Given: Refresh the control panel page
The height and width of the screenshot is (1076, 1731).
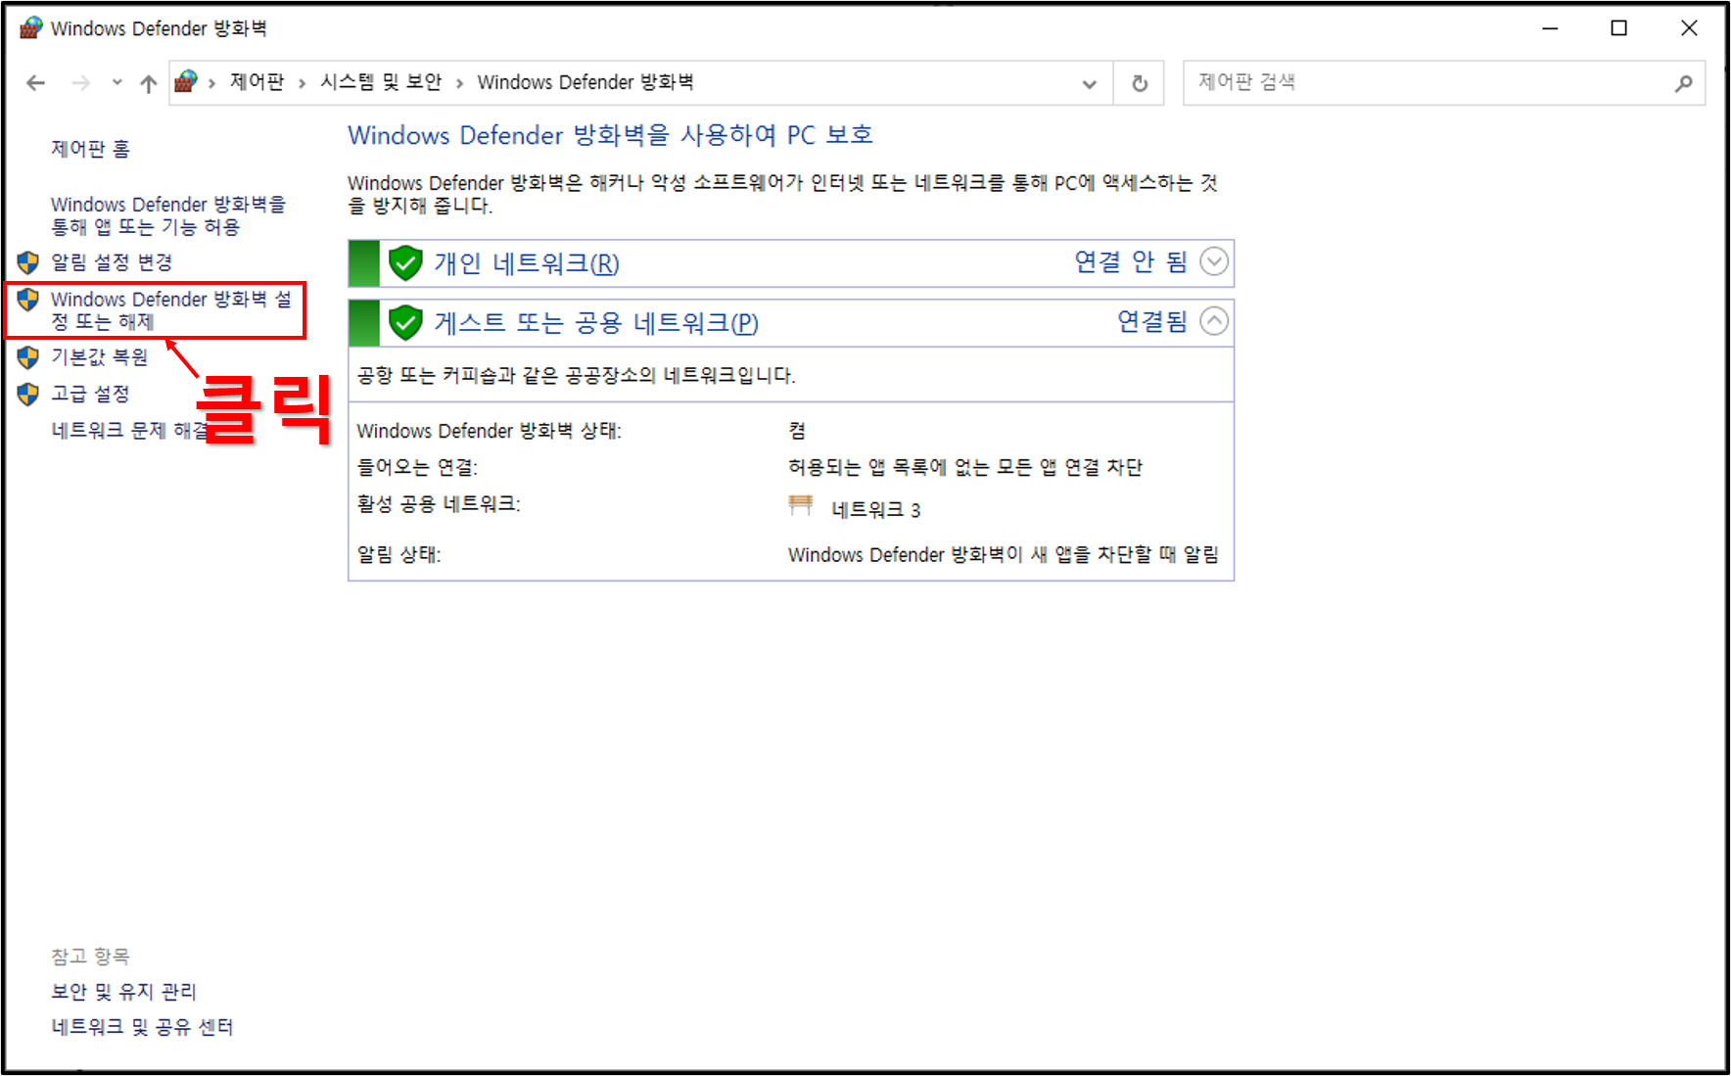Looking at the screenshot, I should tap(1140, 83).
